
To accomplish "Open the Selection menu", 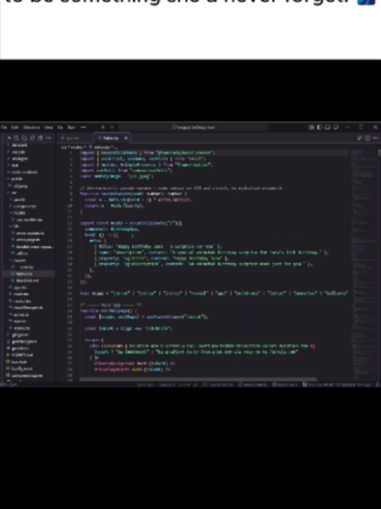I will point(31,127).
